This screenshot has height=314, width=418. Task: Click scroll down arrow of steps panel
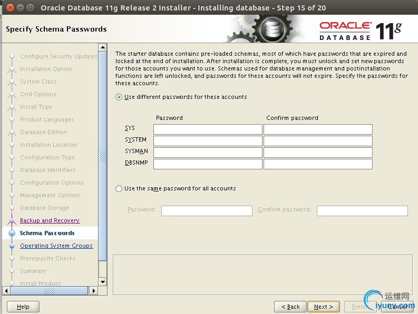click(x=103, y=281)
